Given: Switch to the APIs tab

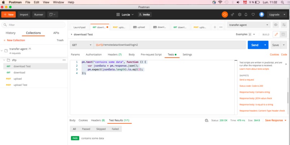Looking at the screenshot, I should [56, 33].
